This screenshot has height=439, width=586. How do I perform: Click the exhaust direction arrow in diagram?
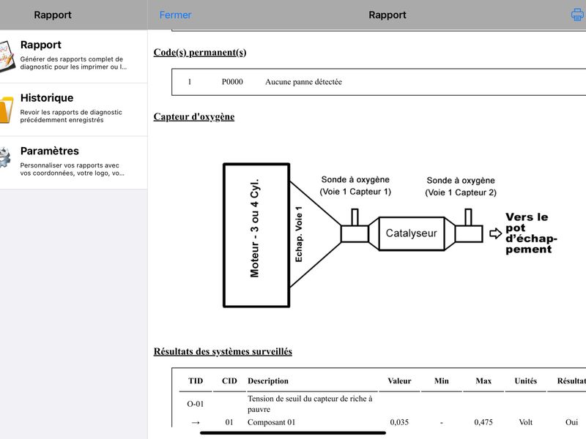point(496,233)
